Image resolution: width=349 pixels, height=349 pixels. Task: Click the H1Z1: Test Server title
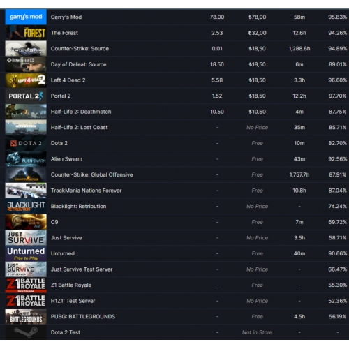(73, 301)
